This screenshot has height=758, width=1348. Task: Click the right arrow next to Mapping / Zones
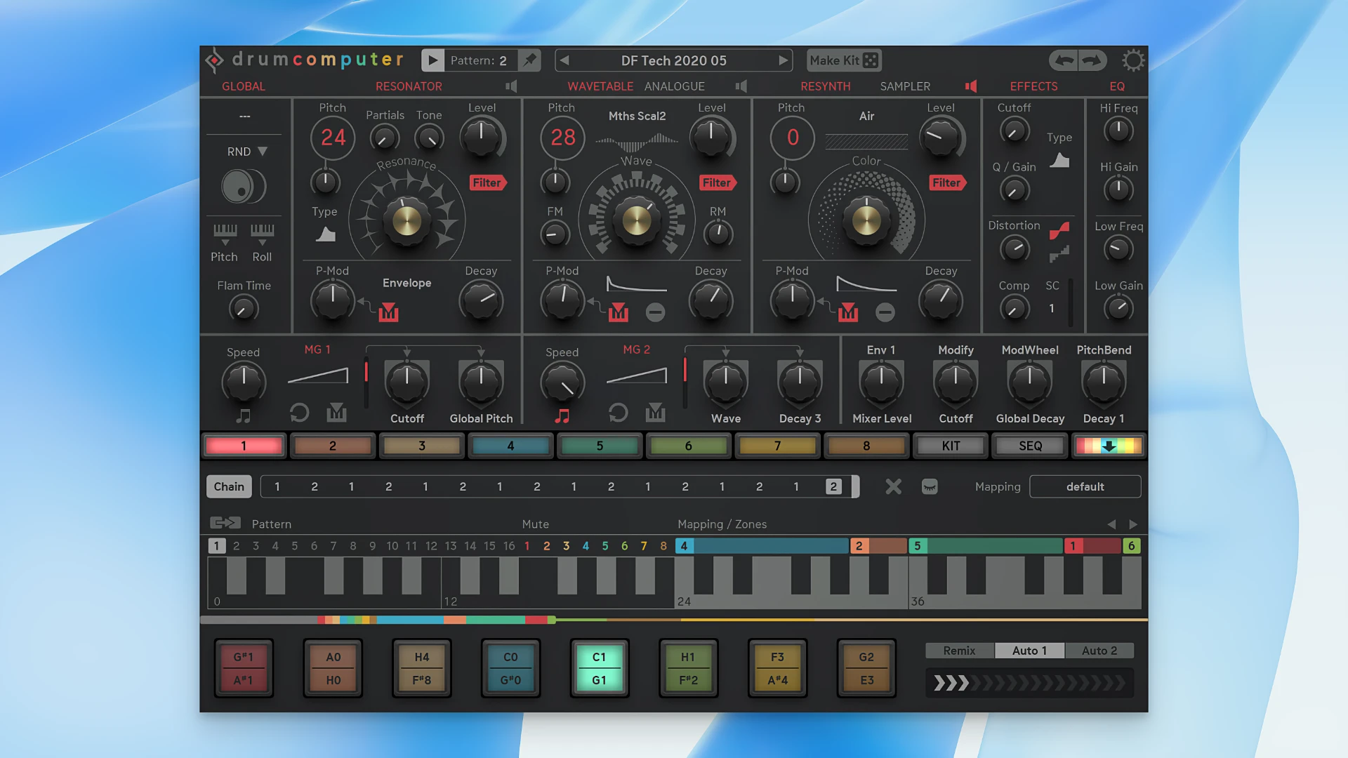click(x=1132, y=524)
